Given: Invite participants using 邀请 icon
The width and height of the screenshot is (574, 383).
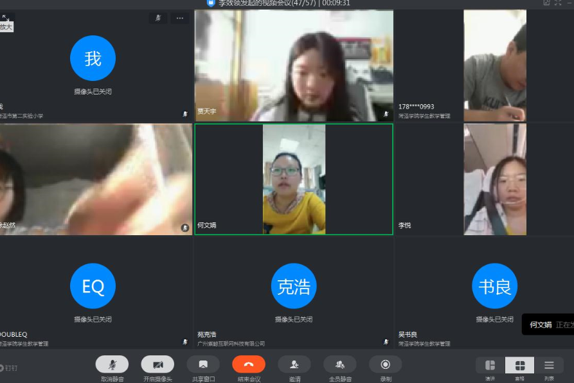Looking at the screenshot, I should point(294,364).
